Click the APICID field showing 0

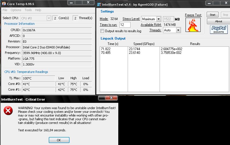point(57,36)
